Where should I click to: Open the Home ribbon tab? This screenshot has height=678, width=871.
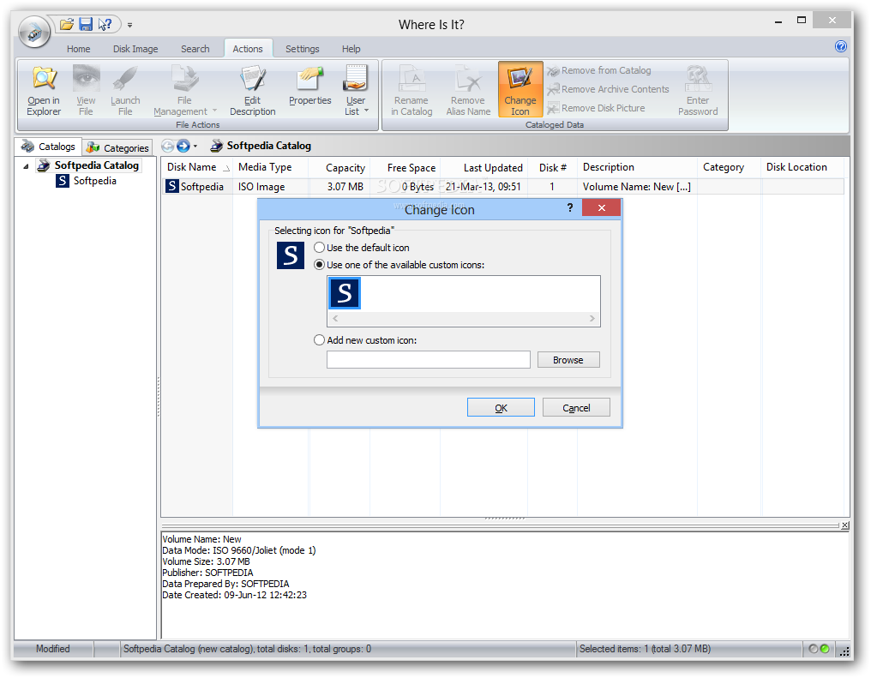(78, 49)
